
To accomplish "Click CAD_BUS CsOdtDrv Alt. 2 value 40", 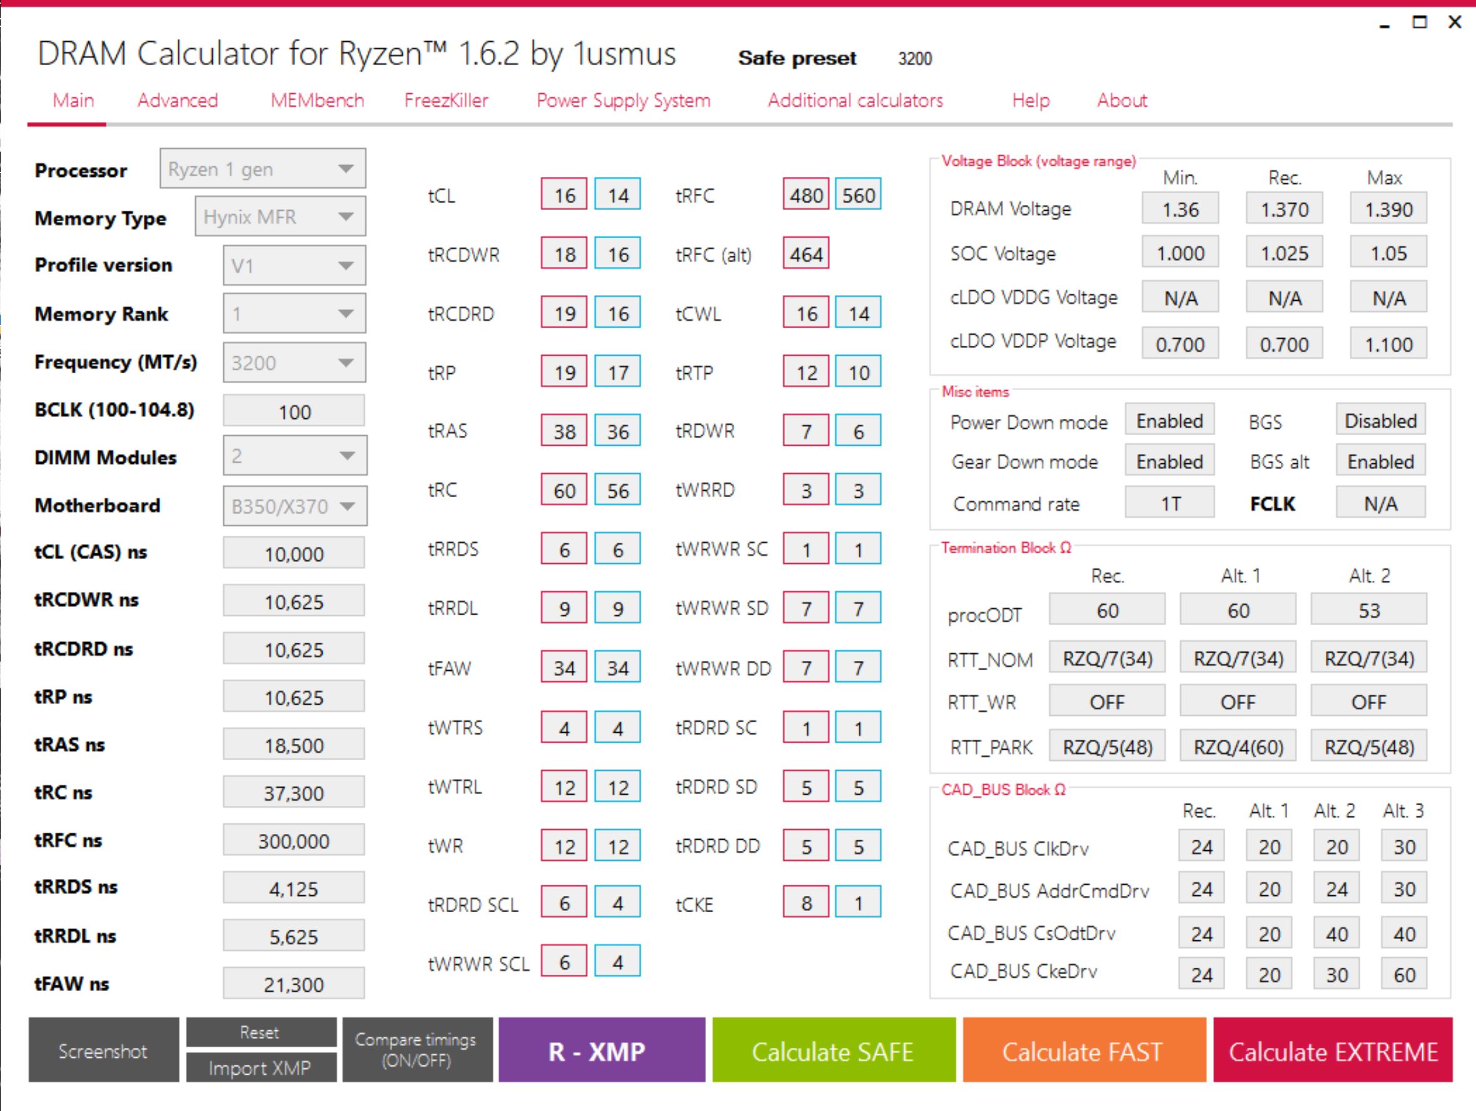I will [1337, 933].
